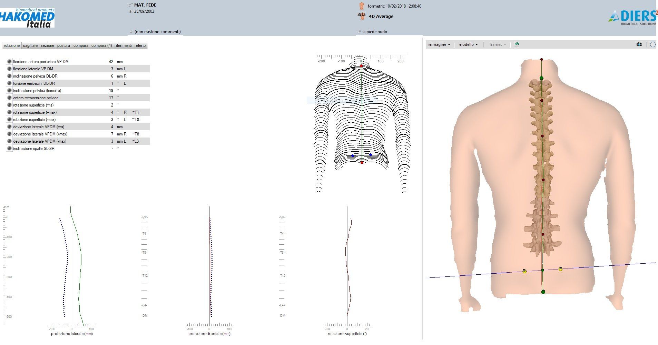The height and width of the screenshot is (345, 658).
Task: Click the rotazione superficie (-max) label
Action: point(34,120)
